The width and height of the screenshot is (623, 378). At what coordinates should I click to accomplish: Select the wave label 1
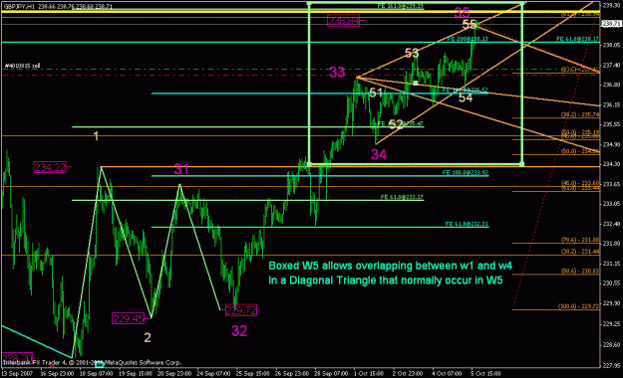[x=96, y=136]
